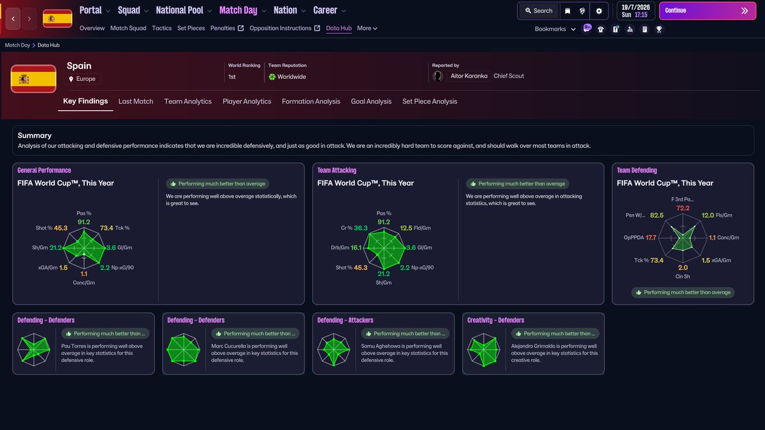Switch to the Last Match tab
The image size is (765, 430).
(x=136, y=101)
